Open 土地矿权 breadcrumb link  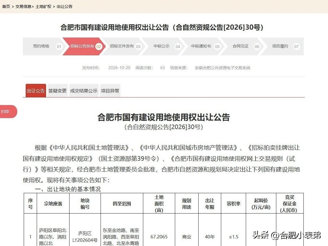point(43,6)
